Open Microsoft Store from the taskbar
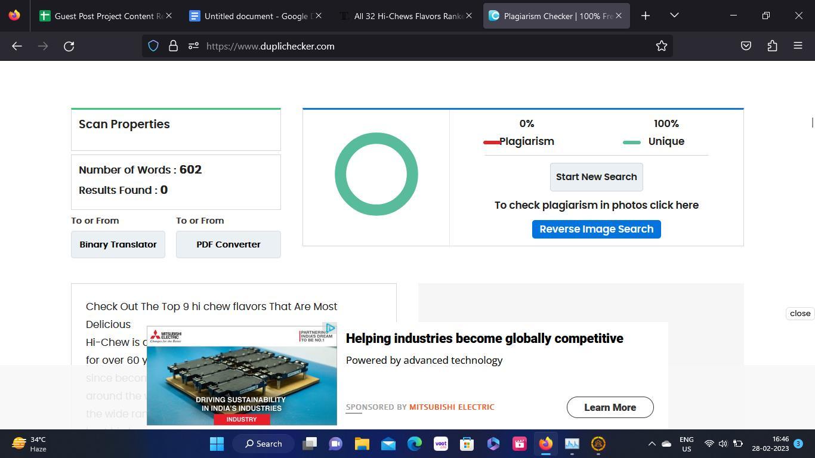This screenshot has height=458, width=815. tap(467, 444)
